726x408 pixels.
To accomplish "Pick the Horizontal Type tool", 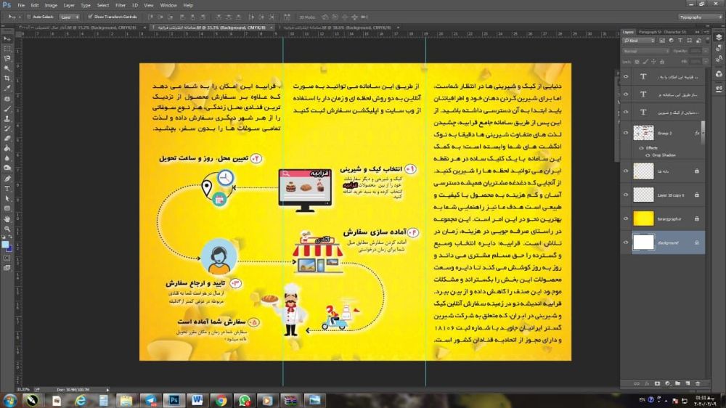I will [7, 188].
